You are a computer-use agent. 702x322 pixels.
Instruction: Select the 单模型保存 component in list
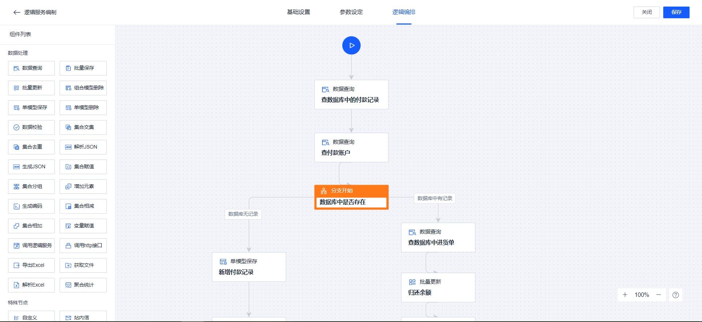pyautogui.click(x=31, y=108)
